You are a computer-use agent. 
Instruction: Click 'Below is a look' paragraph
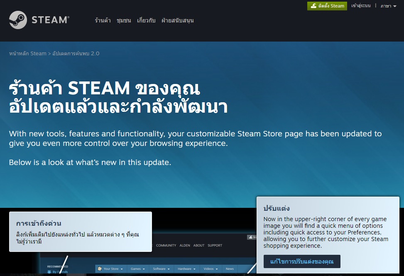pyautogui.click(x=90, y=162)
